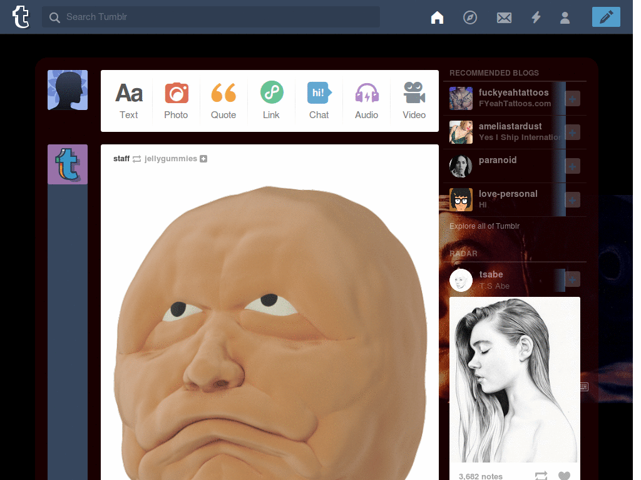The width and height of the screenshot is (641, 480).
Task: Open the Explore compass icon
Action: [x=470, y=17]
